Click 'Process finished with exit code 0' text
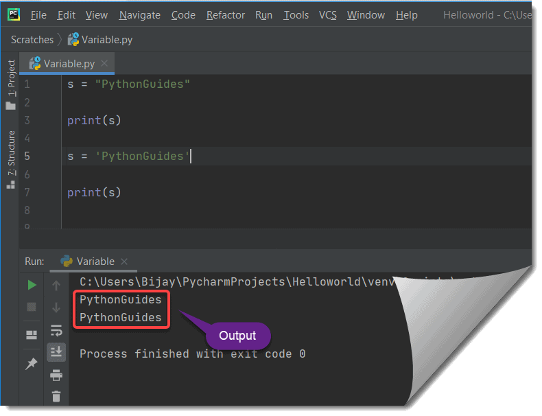This screenshot has height=416, width=542. (193, 354)
